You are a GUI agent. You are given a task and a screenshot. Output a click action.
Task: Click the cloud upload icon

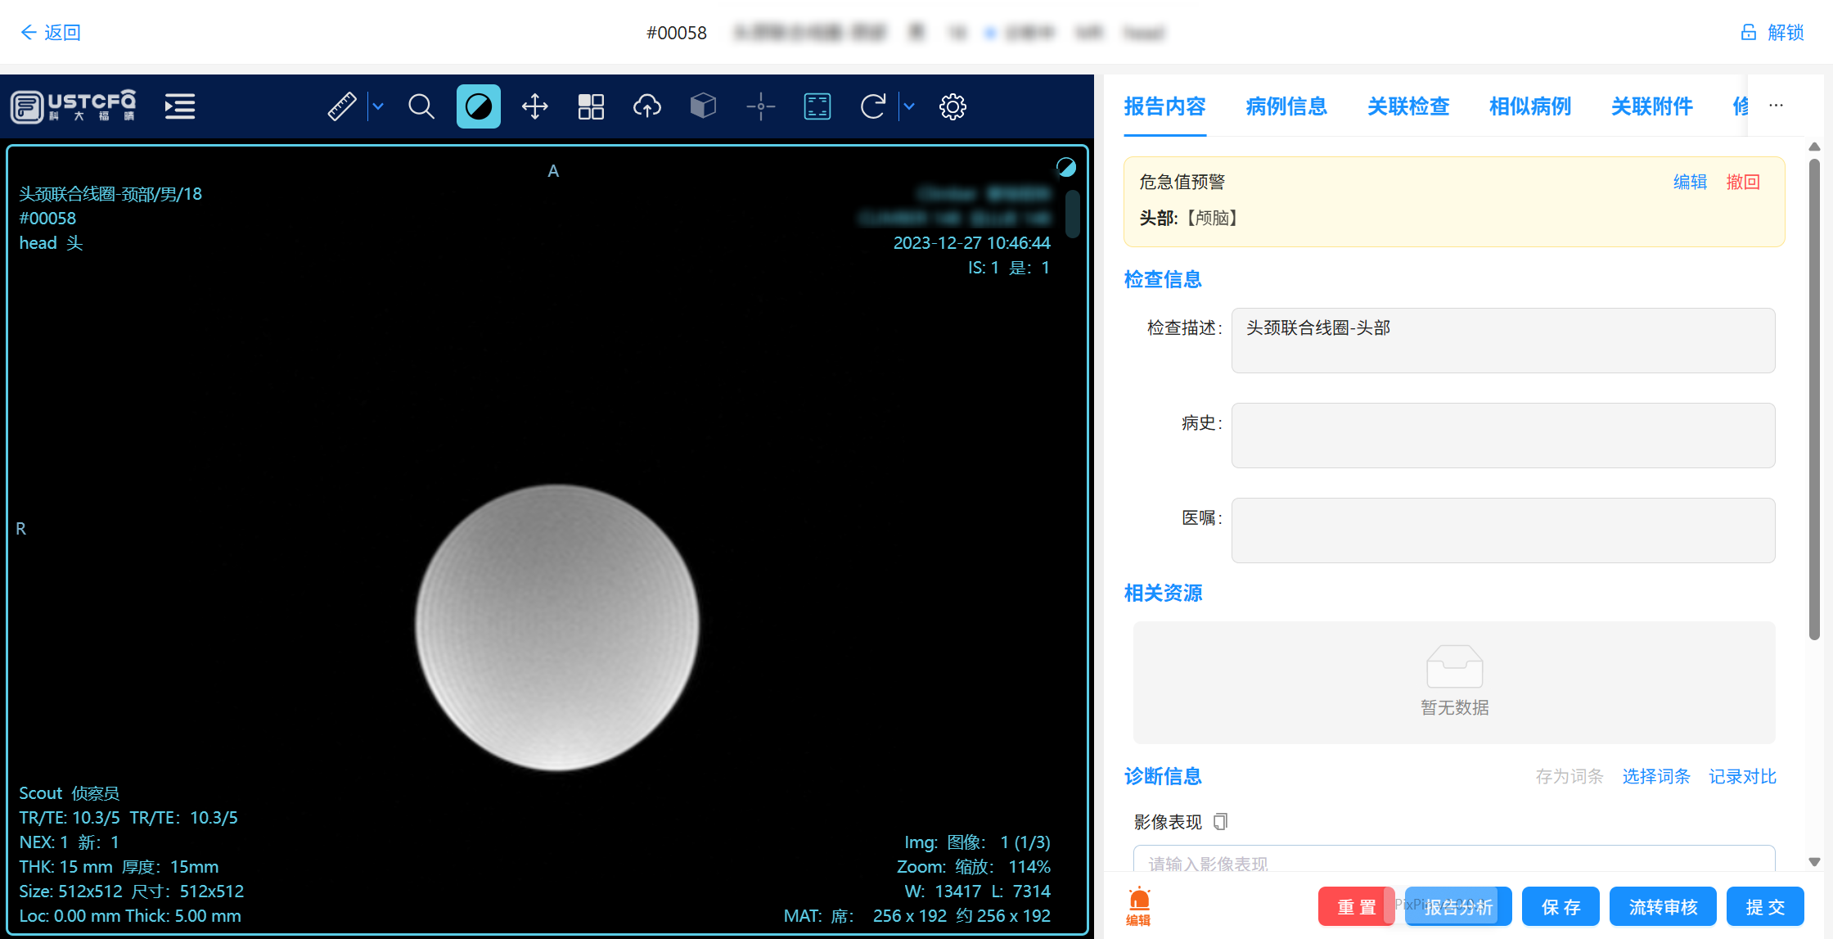647,106
